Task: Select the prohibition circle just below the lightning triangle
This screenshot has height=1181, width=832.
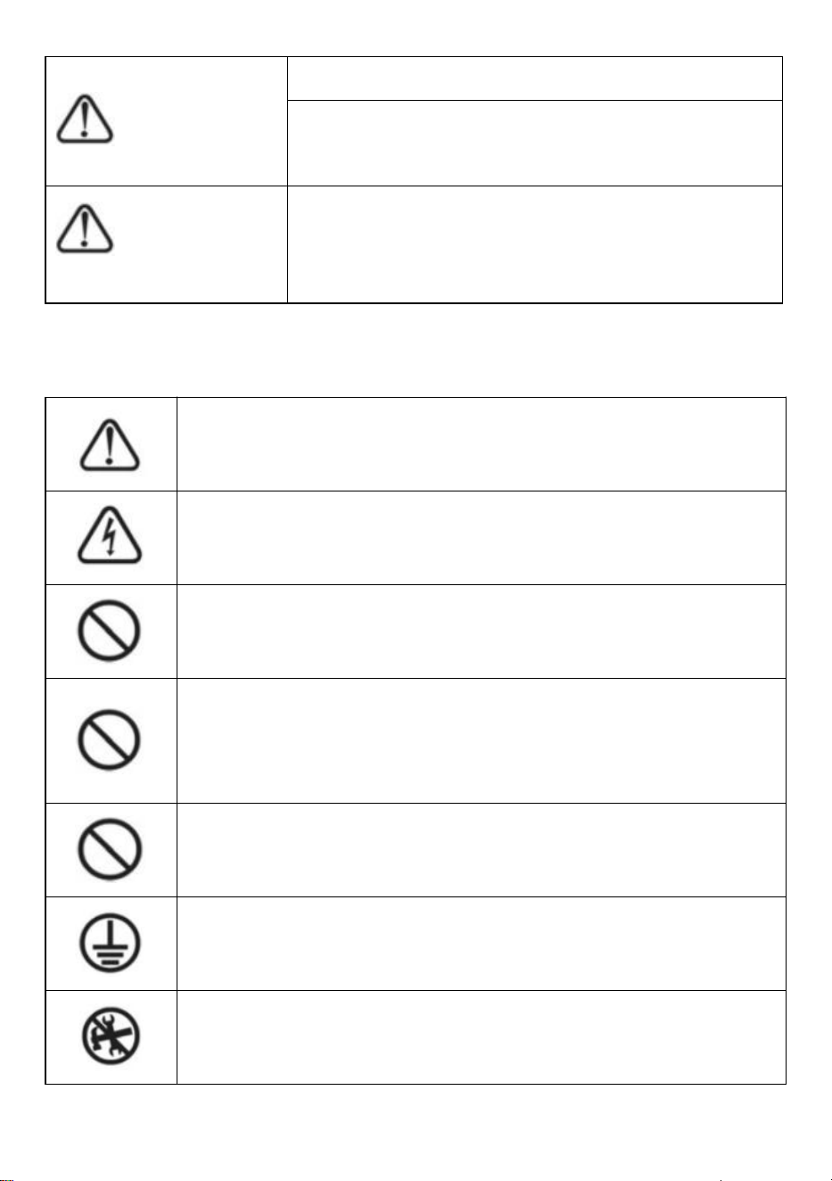Action: tap(110, 632)
